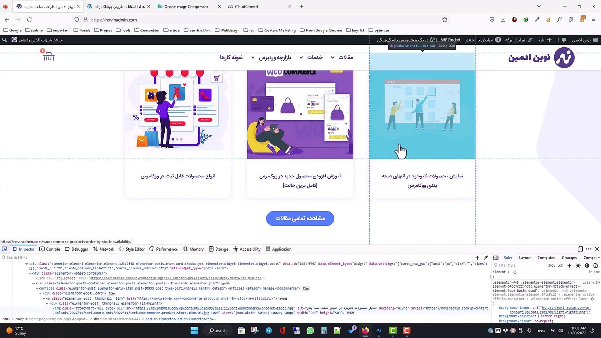Screen dimensions: 601x338
Task: Close the DevTools panel
Action: [x=597, y=249]
